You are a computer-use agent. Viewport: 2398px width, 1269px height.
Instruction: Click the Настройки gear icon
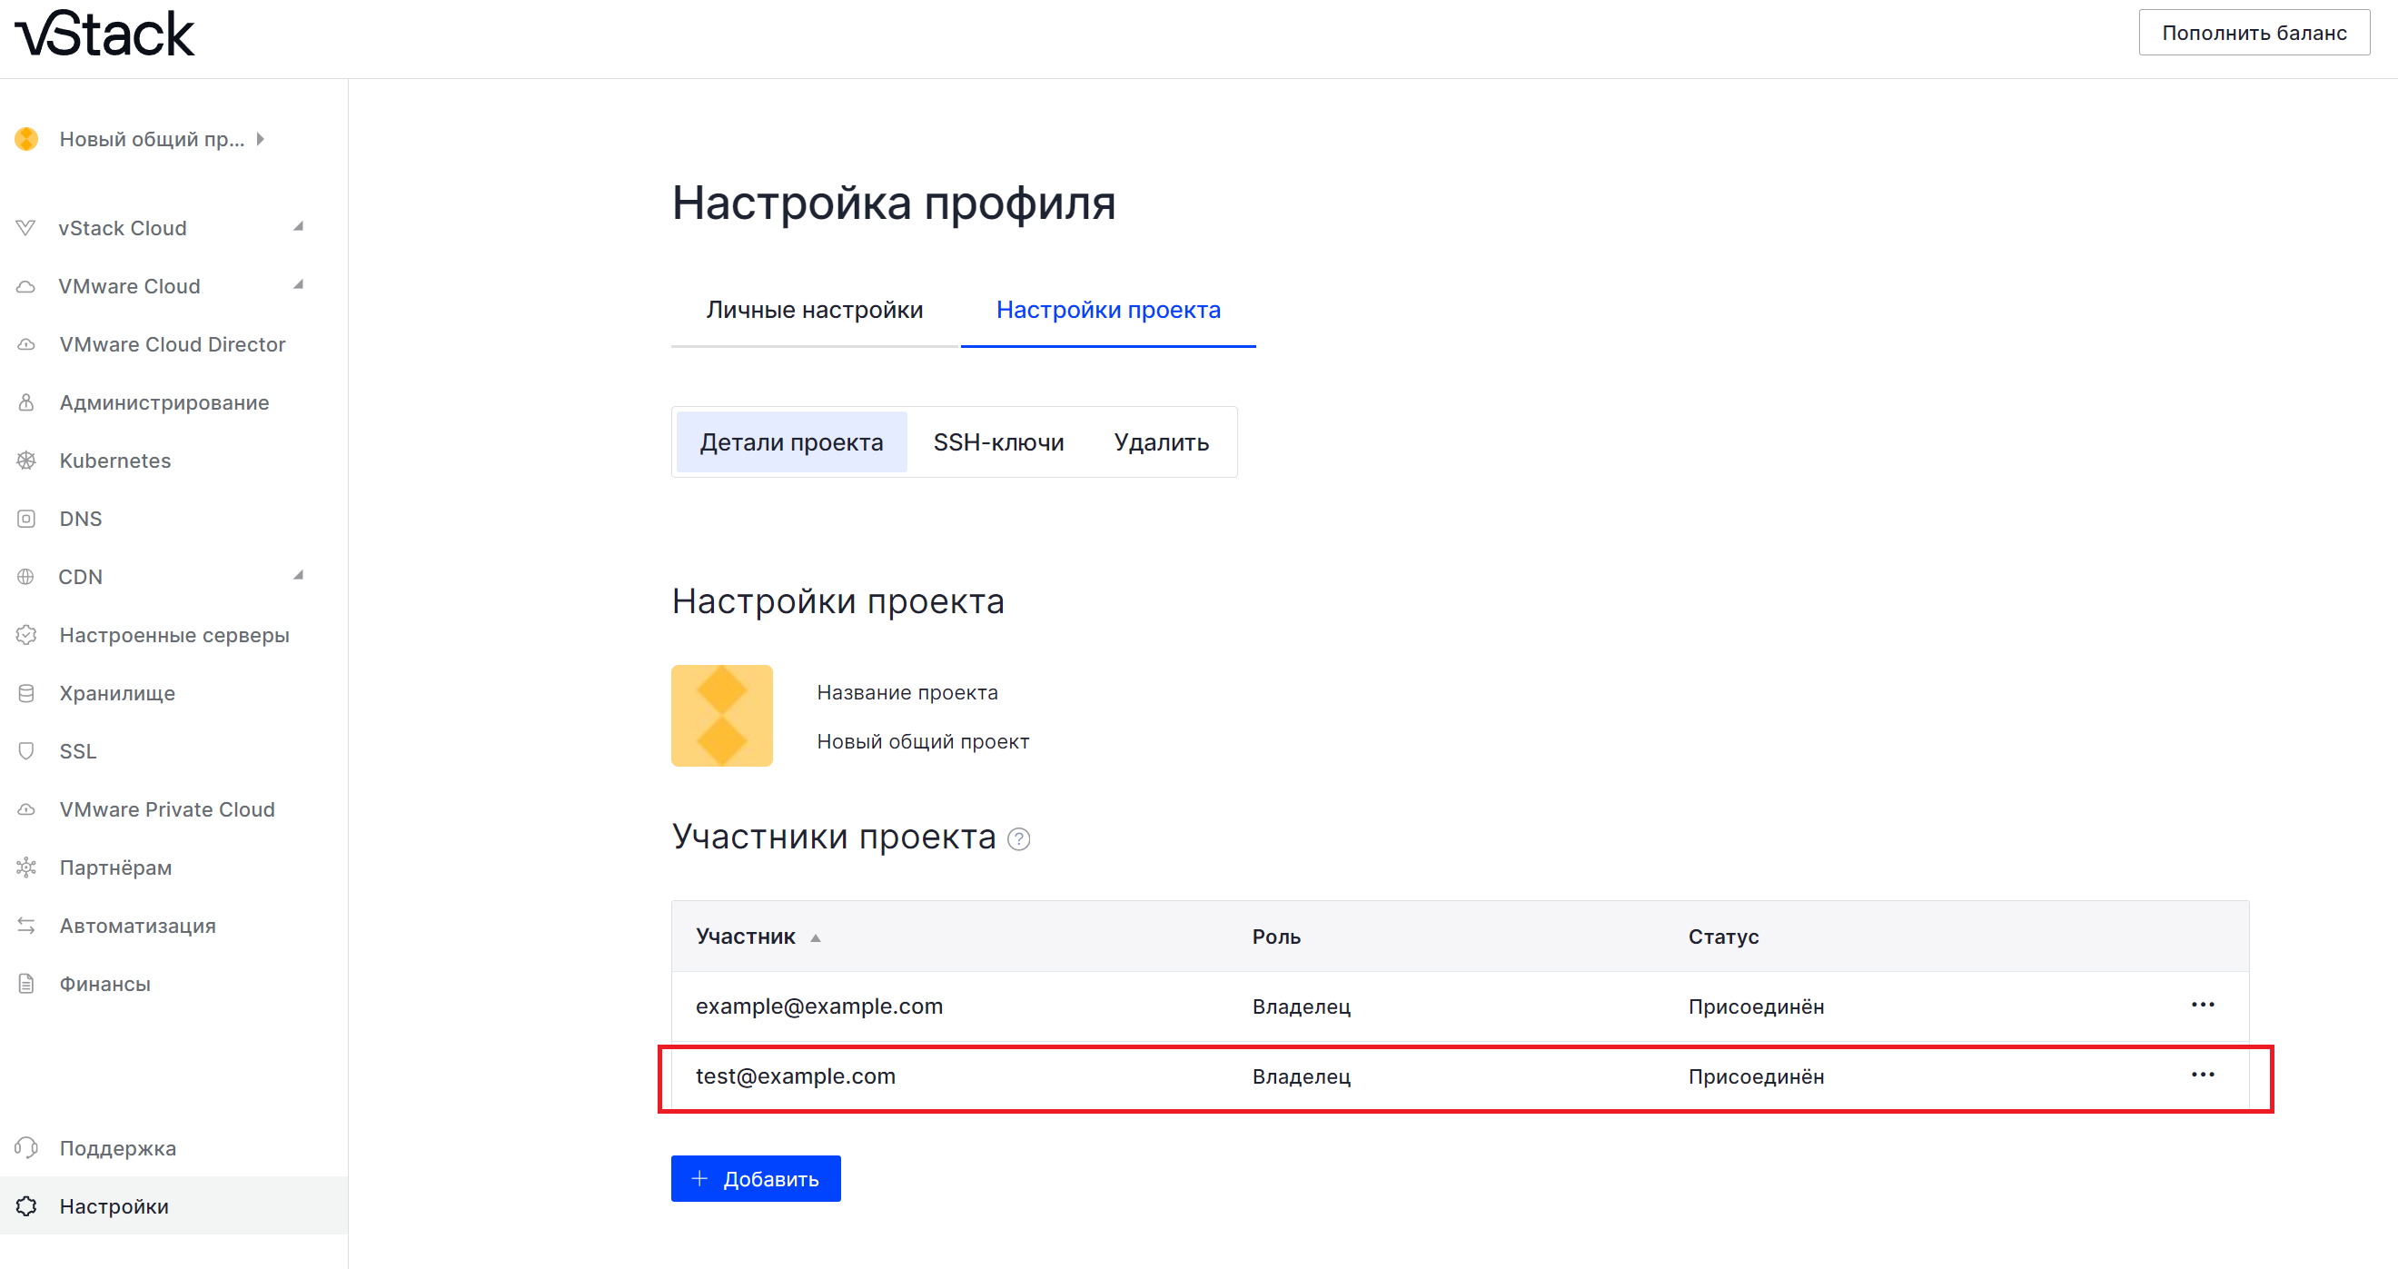[26, 1205]
